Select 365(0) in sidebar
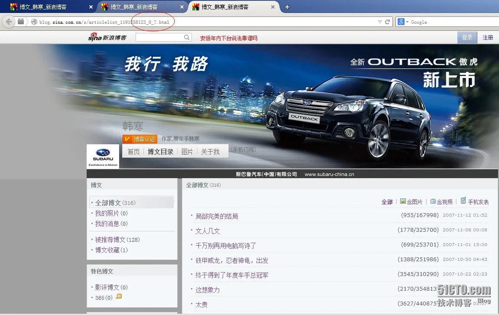 104,298
